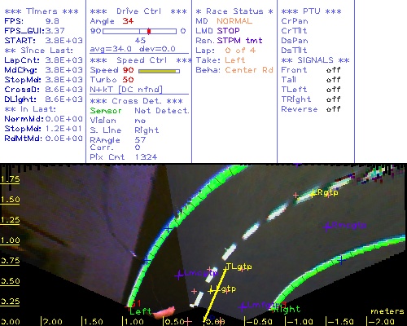Click the NORMAL mode value
This screenshot has height=326, width=407.
coord(234,21)
